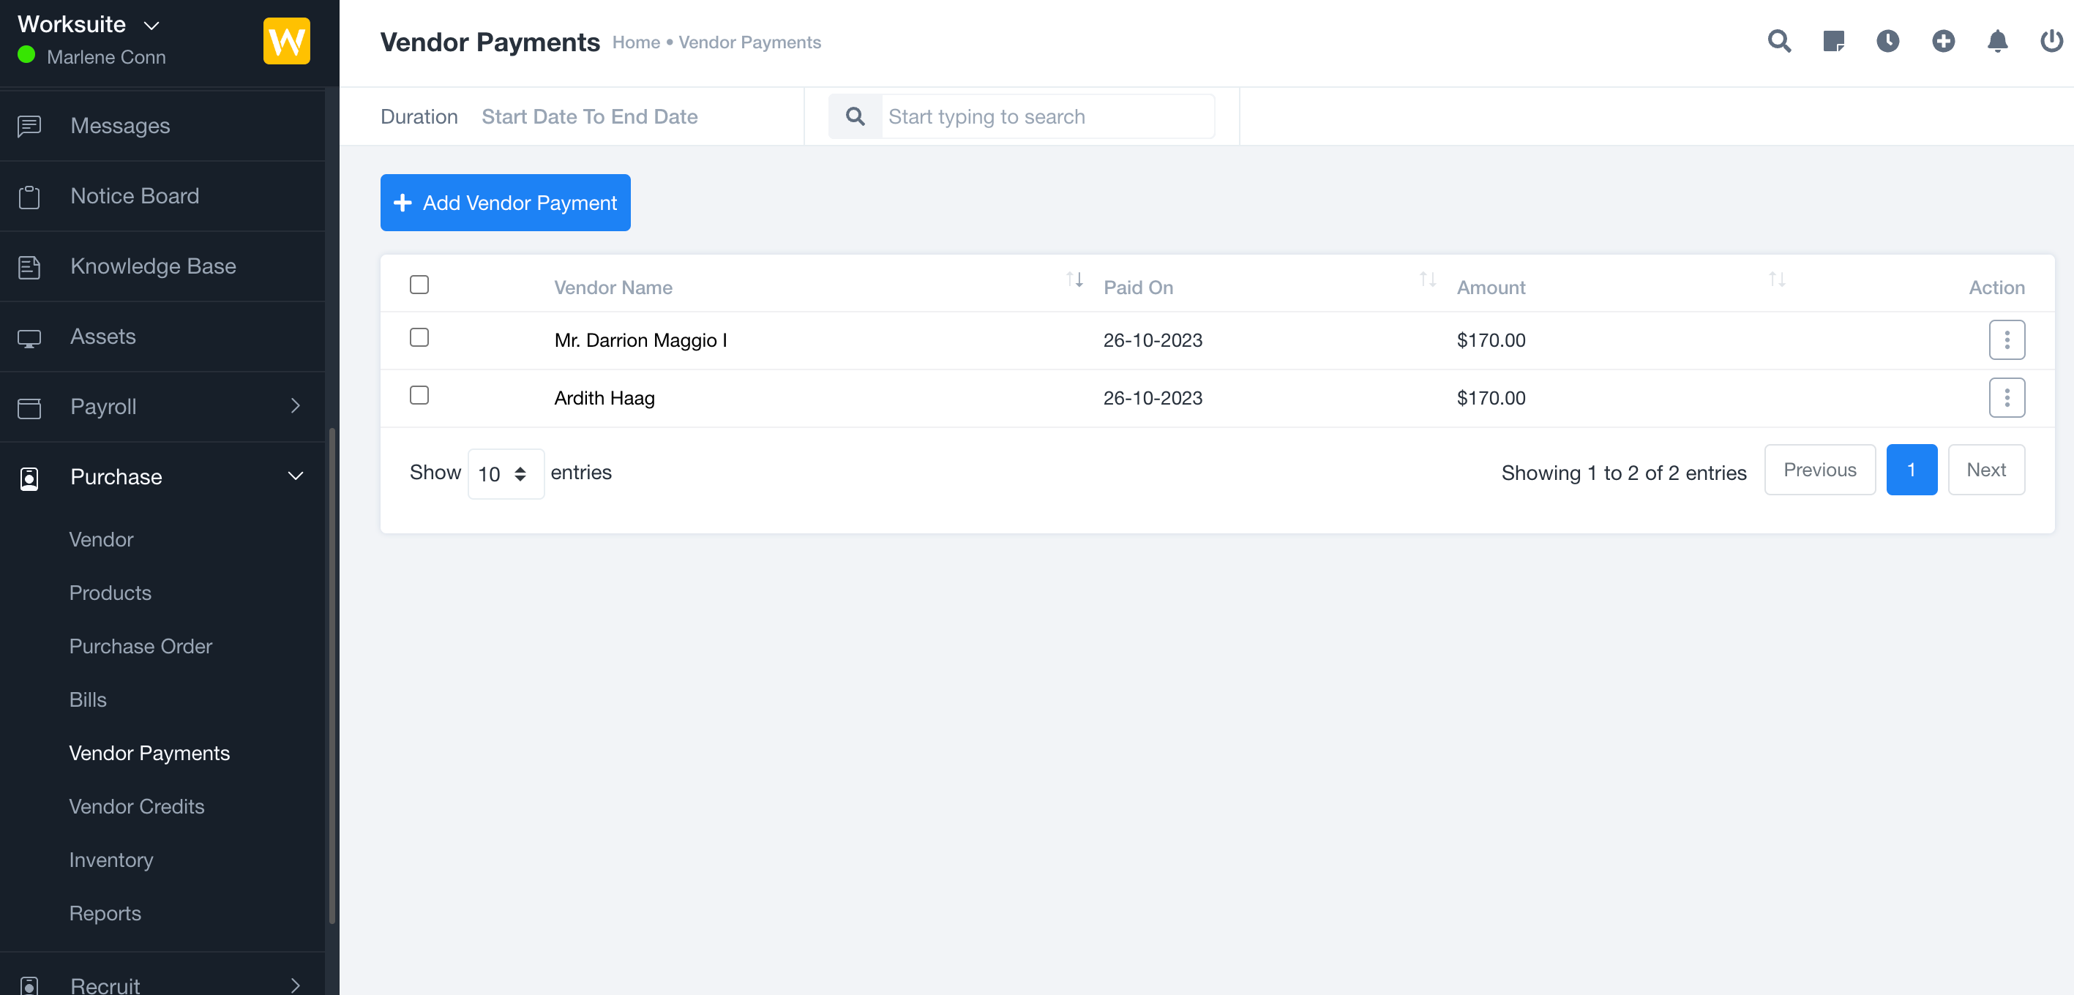Click the search magnifier icon in top bar
Screen dimensions: 2074x995
pyautogui.click(x=1778, y=41)
